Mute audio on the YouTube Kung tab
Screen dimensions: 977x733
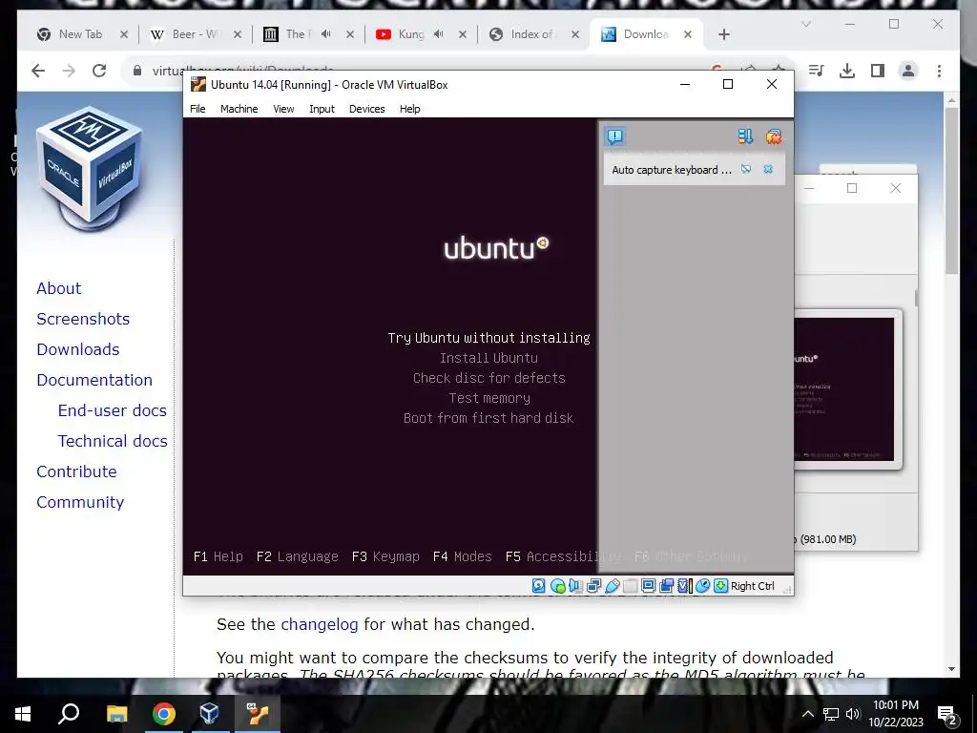[439, 34]
